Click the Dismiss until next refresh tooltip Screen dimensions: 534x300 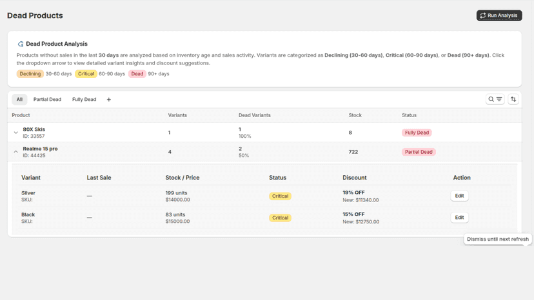tap(497, 239)
